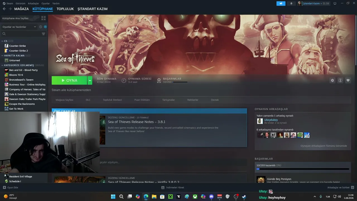This screenshot has height=201, width=357.
Task: Open the Yardım menu
Action: [x=56, y=3]
